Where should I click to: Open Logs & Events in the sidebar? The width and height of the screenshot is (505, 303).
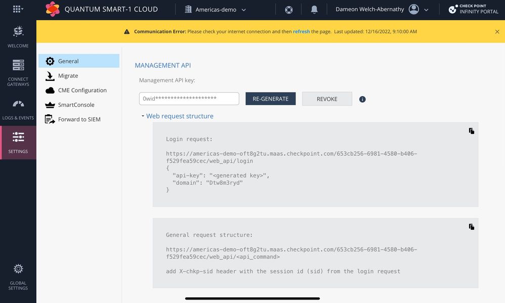[18, 110]
